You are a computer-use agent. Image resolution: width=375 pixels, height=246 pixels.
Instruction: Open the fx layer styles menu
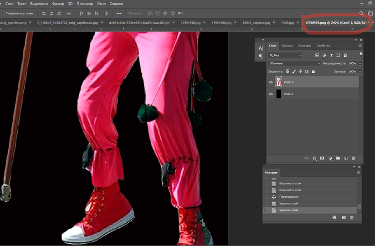(x=314, y=159)
